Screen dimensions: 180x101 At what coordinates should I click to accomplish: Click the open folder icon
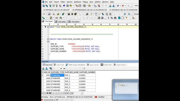[58, 14]
